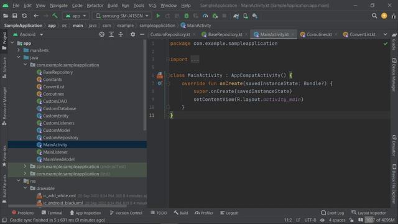Open the Build menu
Image resolution: width=398 pixels, height=224 pixels.
pos(112,6)
